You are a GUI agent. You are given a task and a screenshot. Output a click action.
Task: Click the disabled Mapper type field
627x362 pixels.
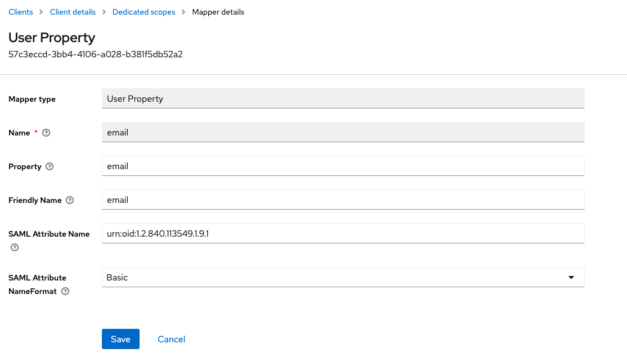343,98
